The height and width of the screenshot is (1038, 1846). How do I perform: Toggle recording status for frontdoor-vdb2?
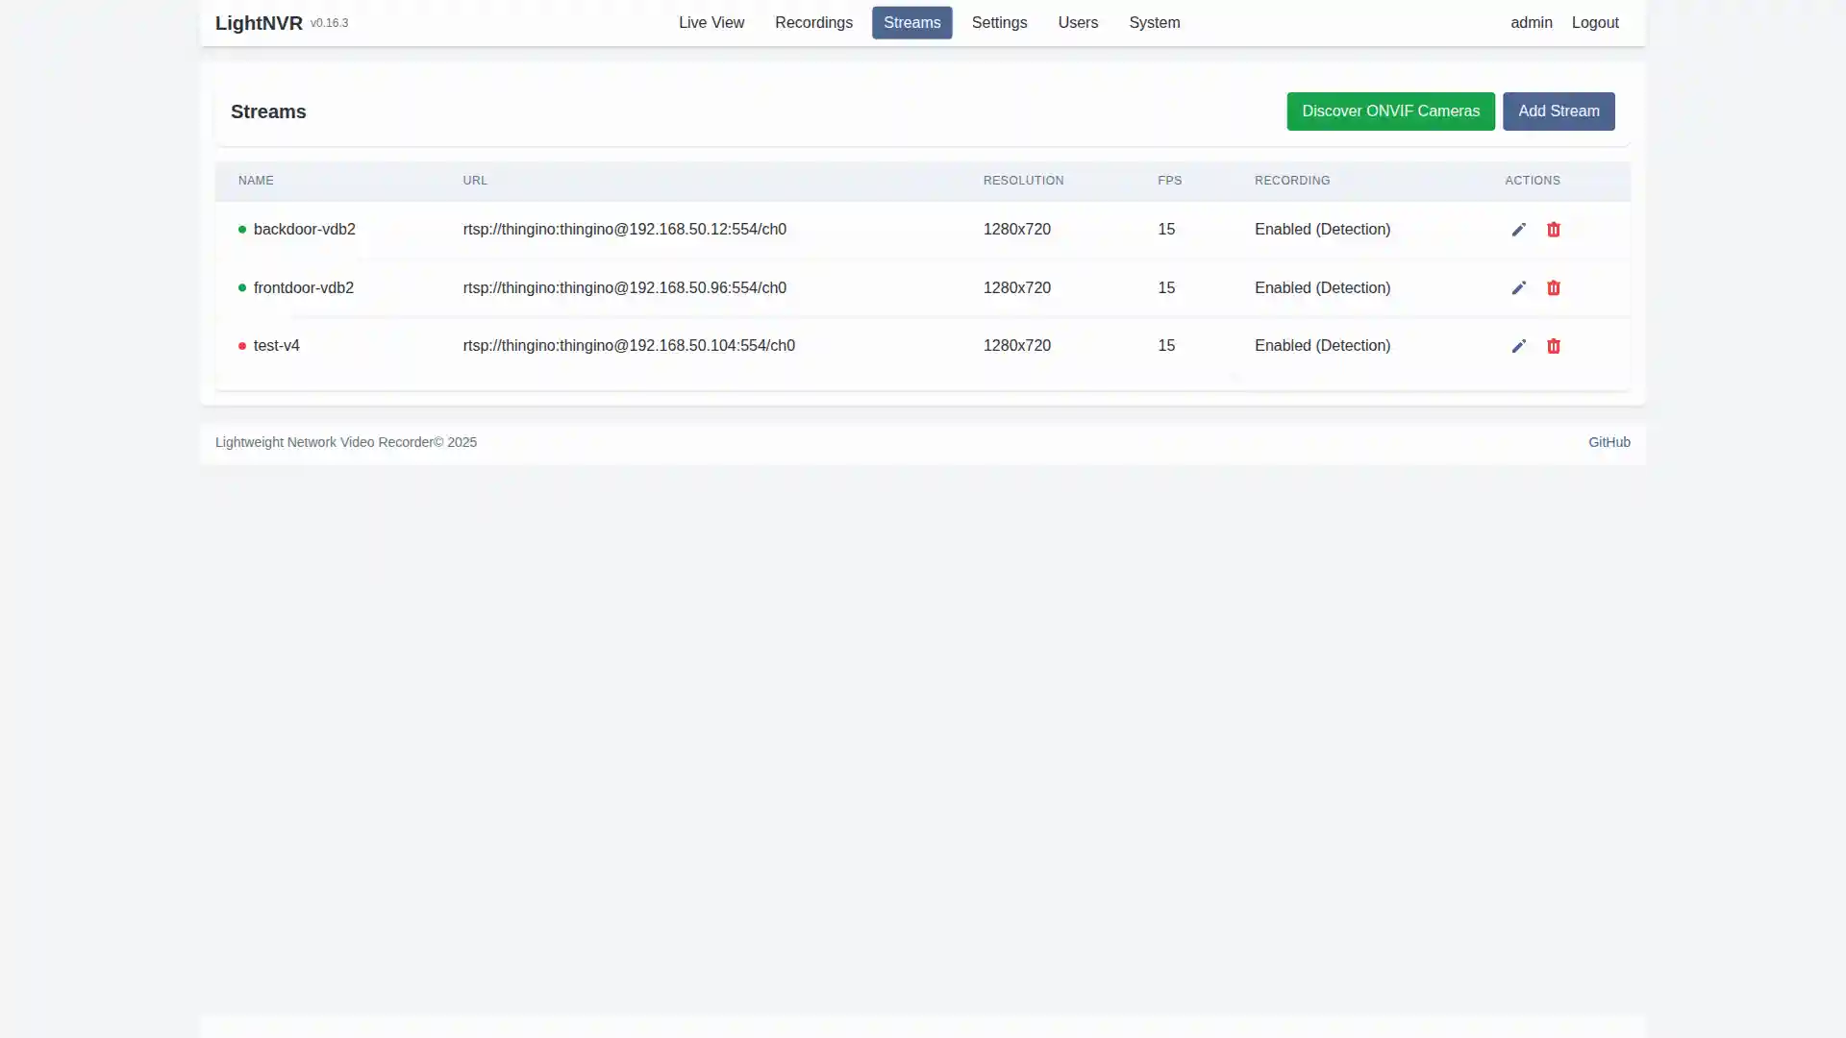coord(1322,287)
